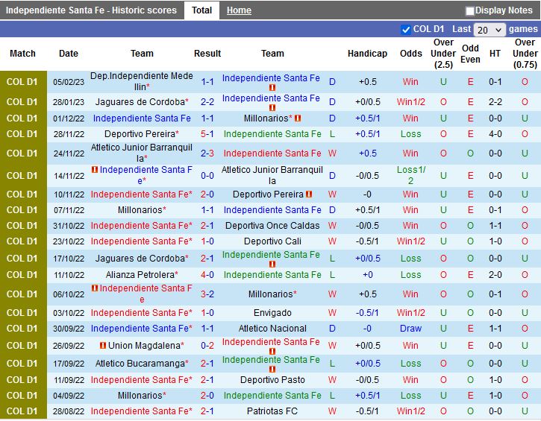This screenshot has height=421, width=541.
Task: Click the Odd Even column header
Action: pyautogui.click(x=470, y=54)
